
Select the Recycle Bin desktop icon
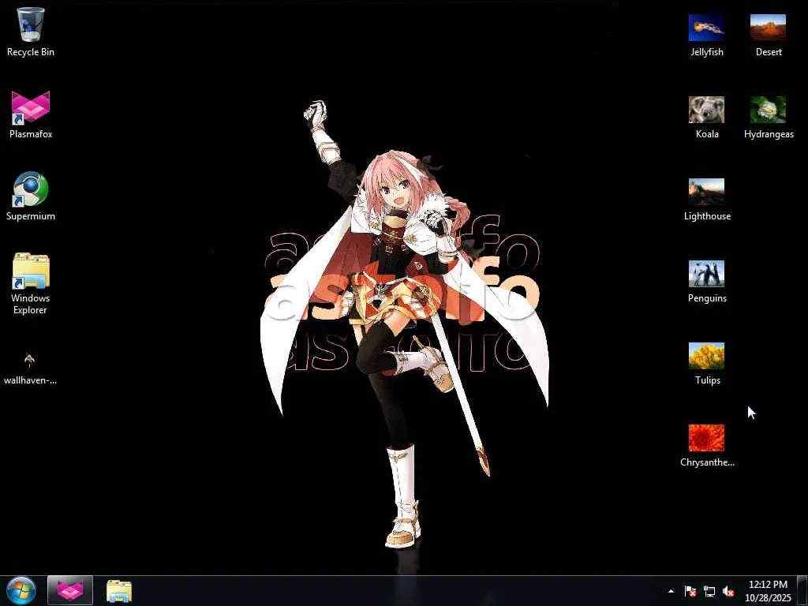[x=31, y=31]
